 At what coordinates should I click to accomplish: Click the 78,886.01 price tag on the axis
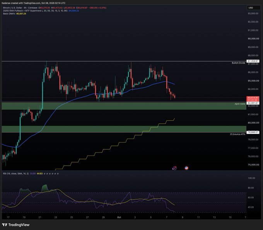[x=253, y=132]
